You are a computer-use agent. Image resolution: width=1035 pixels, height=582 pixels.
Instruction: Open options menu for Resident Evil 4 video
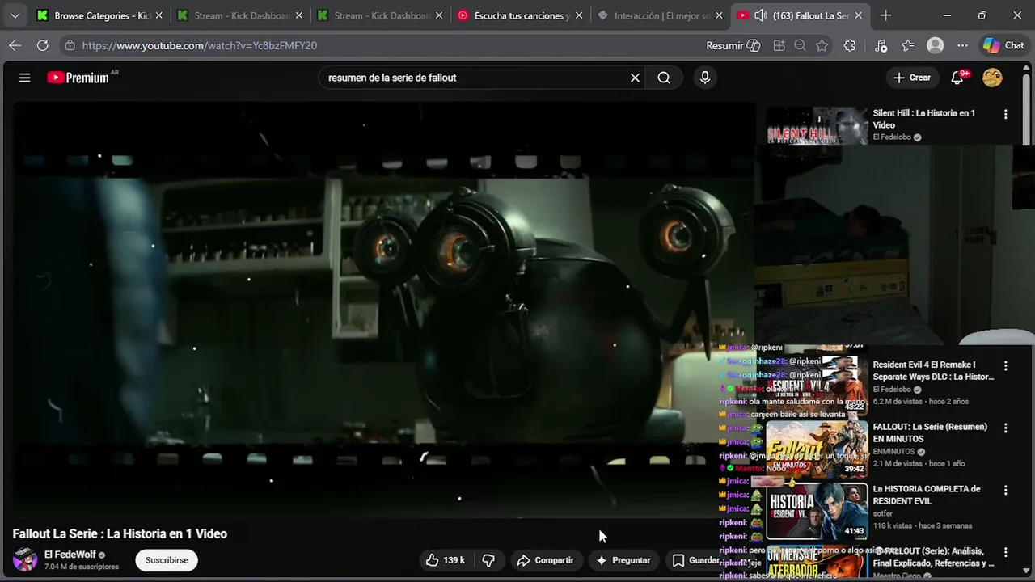(1005, 366)
